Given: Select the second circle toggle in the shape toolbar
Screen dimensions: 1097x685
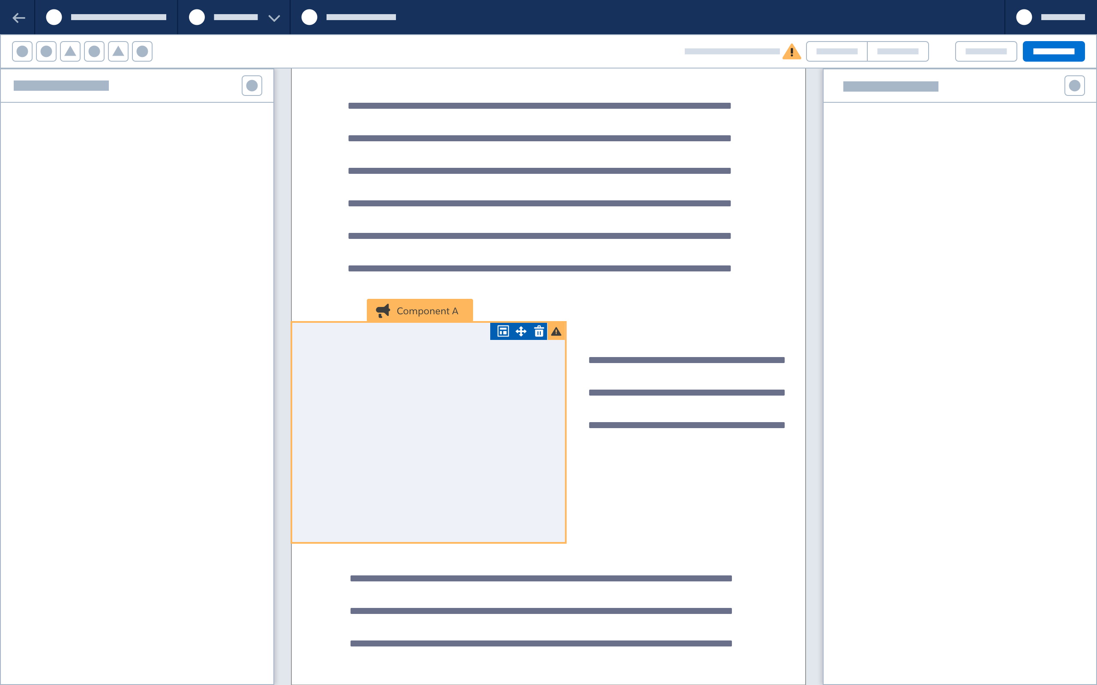Looking at the screenshot, I should coord(46,51).
